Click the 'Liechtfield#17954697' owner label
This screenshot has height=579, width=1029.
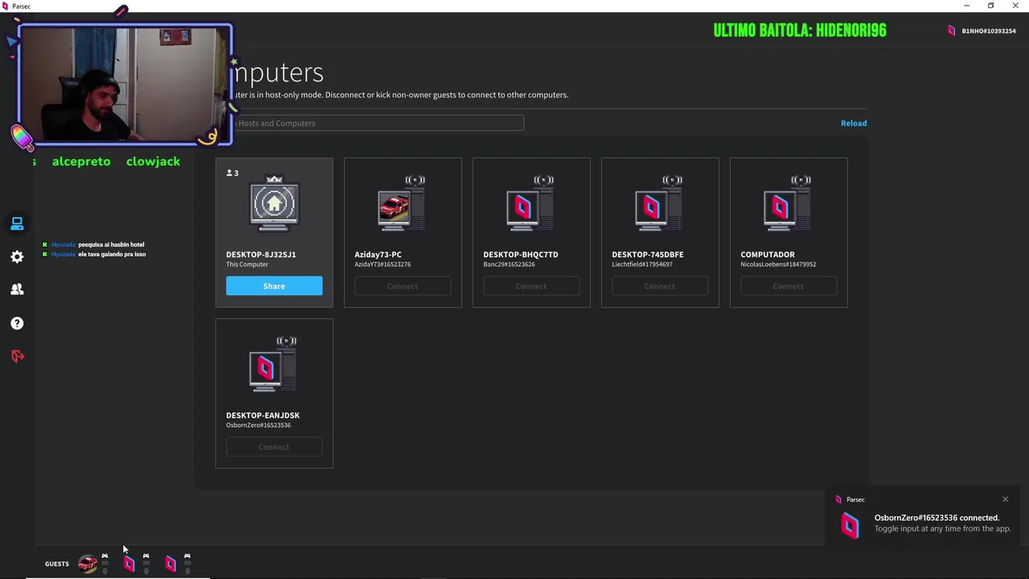coord(642,265)
